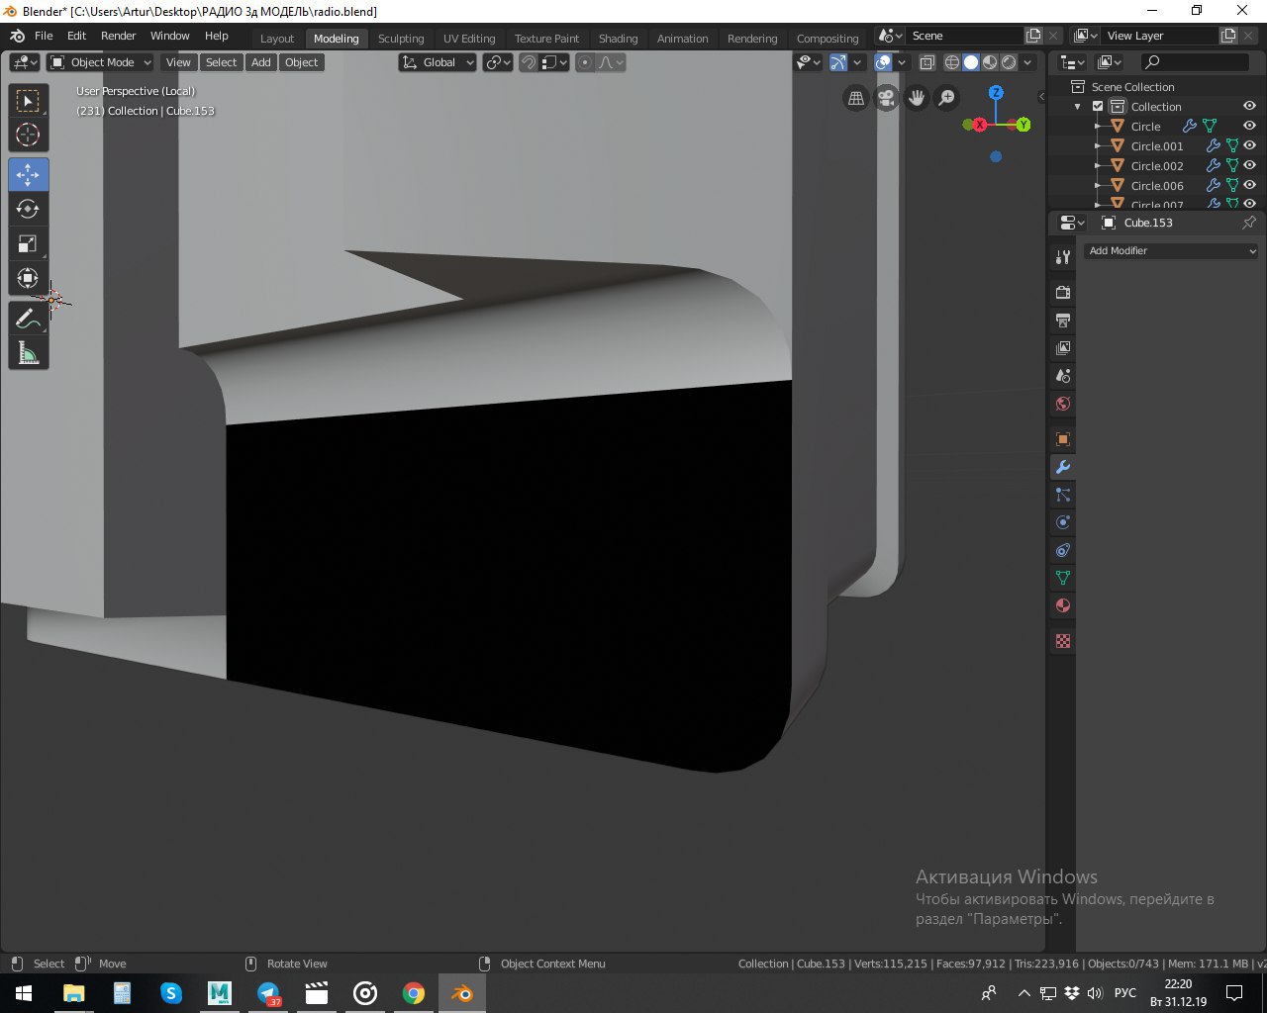
Task: Select the Select Box tool
Action: [x=28, y=101]
